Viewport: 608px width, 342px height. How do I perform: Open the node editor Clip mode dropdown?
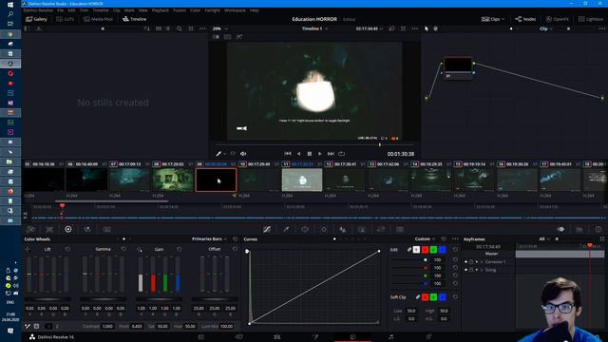(x=546, y=28)
